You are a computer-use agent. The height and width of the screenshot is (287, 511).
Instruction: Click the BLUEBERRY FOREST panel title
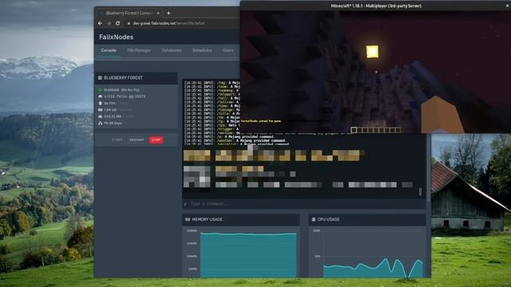point(123,78)
